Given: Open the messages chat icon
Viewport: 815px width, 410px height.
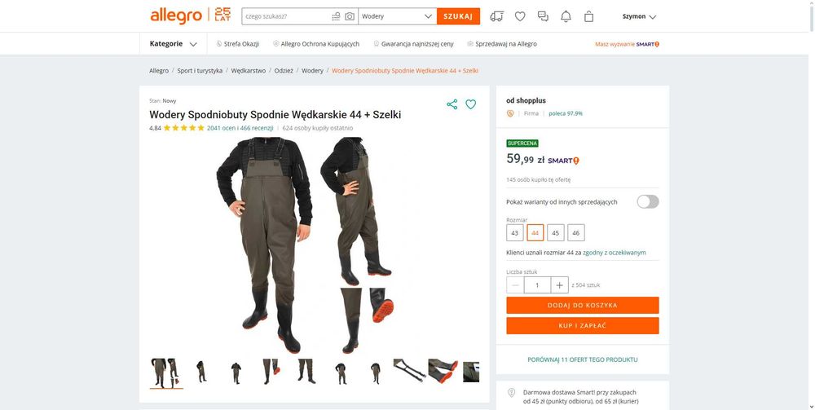Looking at the screenshot, I should click(x=543, y=16).
